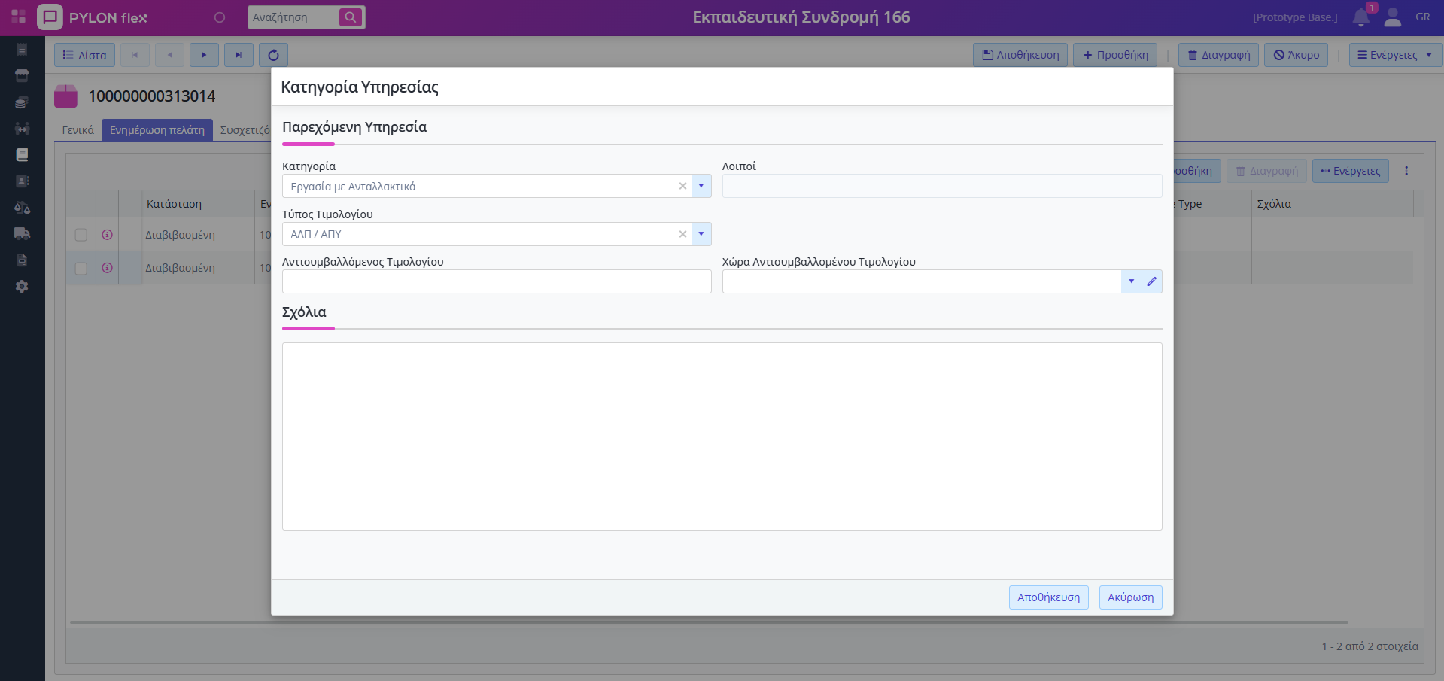The image size is (1444, 681).
Task: Click the notification bell icon
Action: (1360, 17)
